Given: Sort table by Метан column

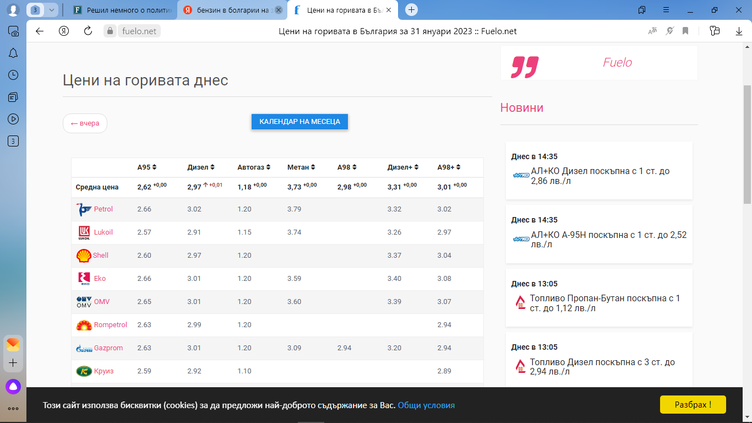Looking at the screenshot, I should click(301, 167).
